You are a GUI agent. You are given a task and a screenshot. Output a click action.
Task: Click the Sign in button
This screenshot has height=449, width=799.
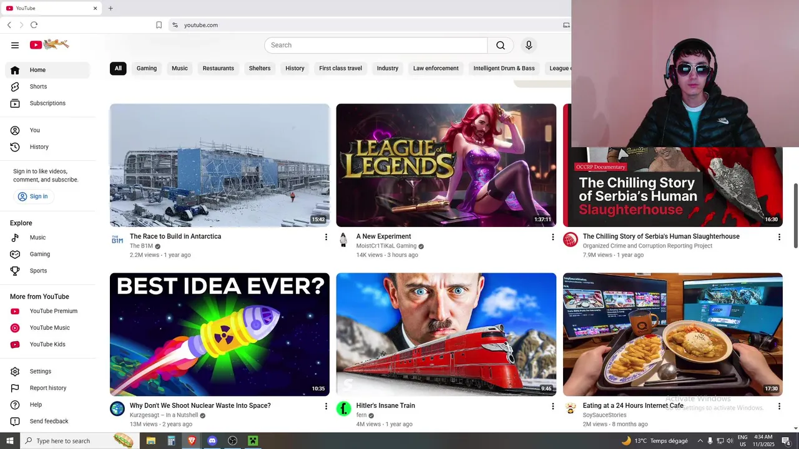click(x=34, y=196)
